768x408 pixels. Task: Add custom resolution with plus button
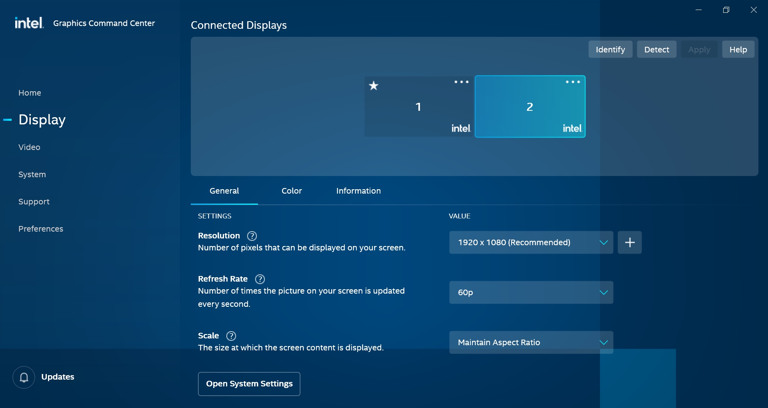click(630, 242)
